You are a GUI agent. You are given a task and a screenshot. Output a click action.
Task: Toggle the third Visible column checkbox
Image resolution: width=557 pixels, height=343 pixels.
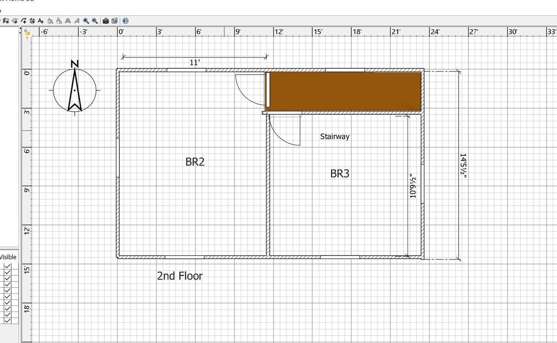7,278
